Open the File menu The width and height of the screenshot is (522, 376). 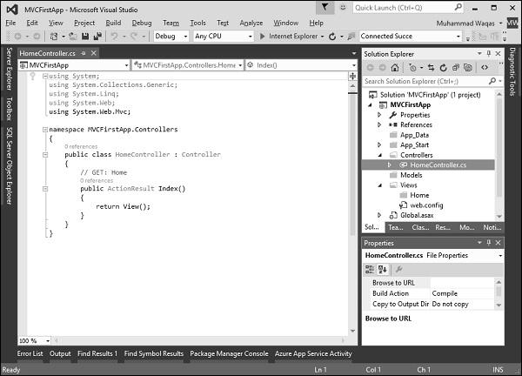10,23
